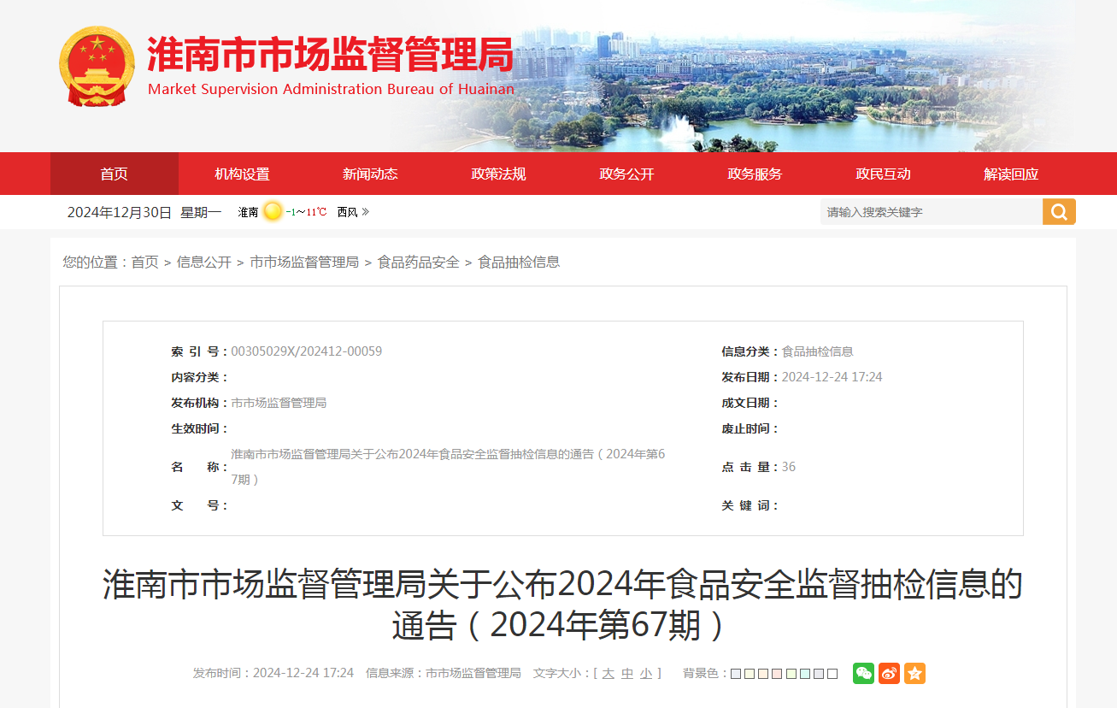Set text size to 小 (small)
The image size is (1117, 708).
click(646, 674)
